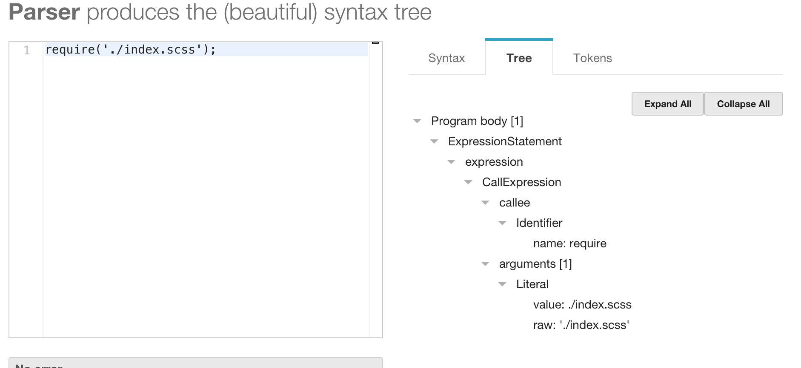
Task: Collapse the ExpressionStatement disclosure triangle
Action: coord(434,142)
